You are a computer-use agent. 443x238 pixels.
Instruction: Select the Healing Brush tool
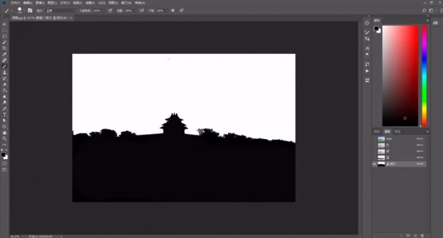4,60
